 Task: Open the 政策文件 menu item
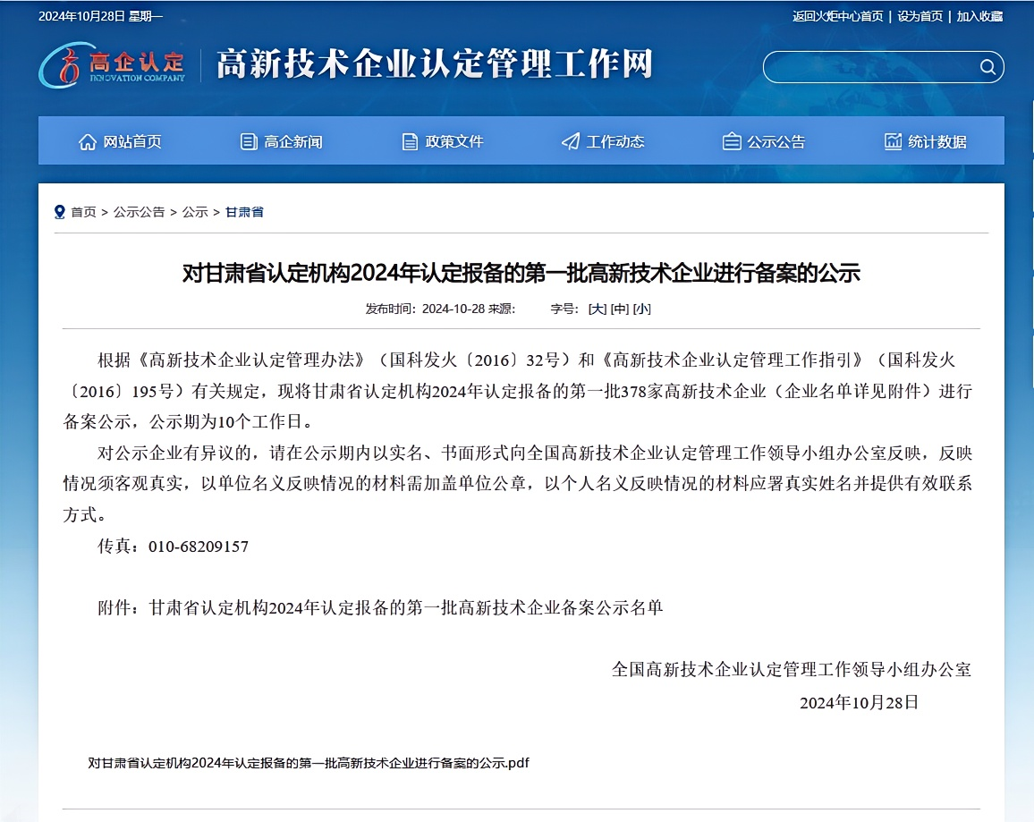coord(453,141)
